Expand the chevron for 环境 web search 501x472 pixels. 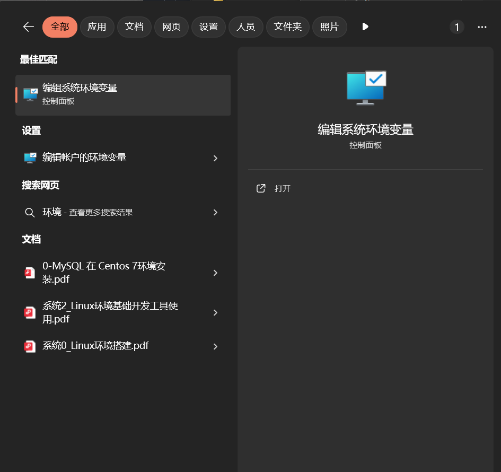click(215, 213)
